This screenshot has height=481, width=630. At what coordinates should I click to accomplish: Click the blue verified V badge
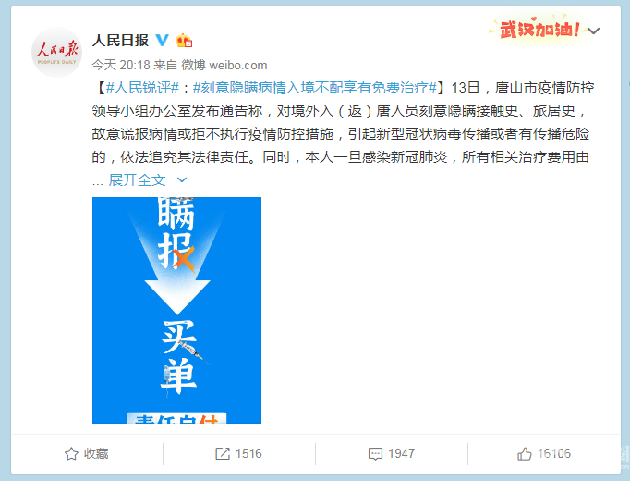pos(163,40)
